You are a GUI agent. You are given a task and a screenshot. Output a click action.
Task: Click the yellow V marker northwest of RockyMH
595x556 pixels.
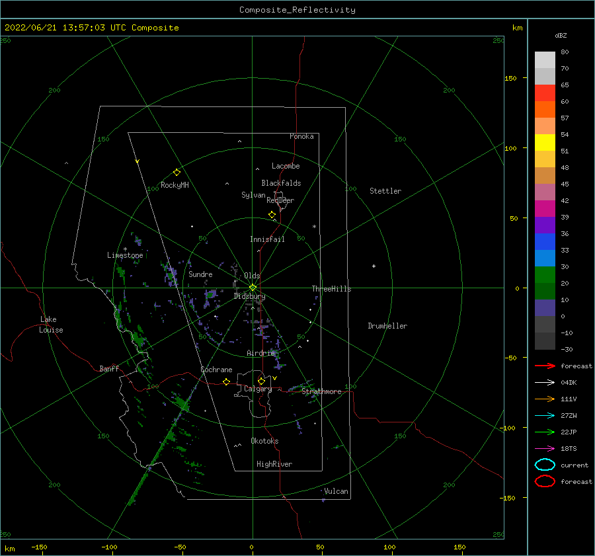point(138,161)
